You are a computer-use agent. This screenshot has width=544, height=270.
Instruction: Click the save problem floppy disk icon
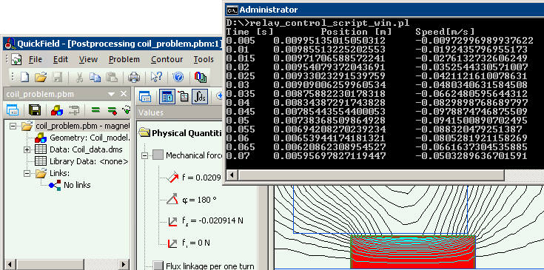point(34,110)
